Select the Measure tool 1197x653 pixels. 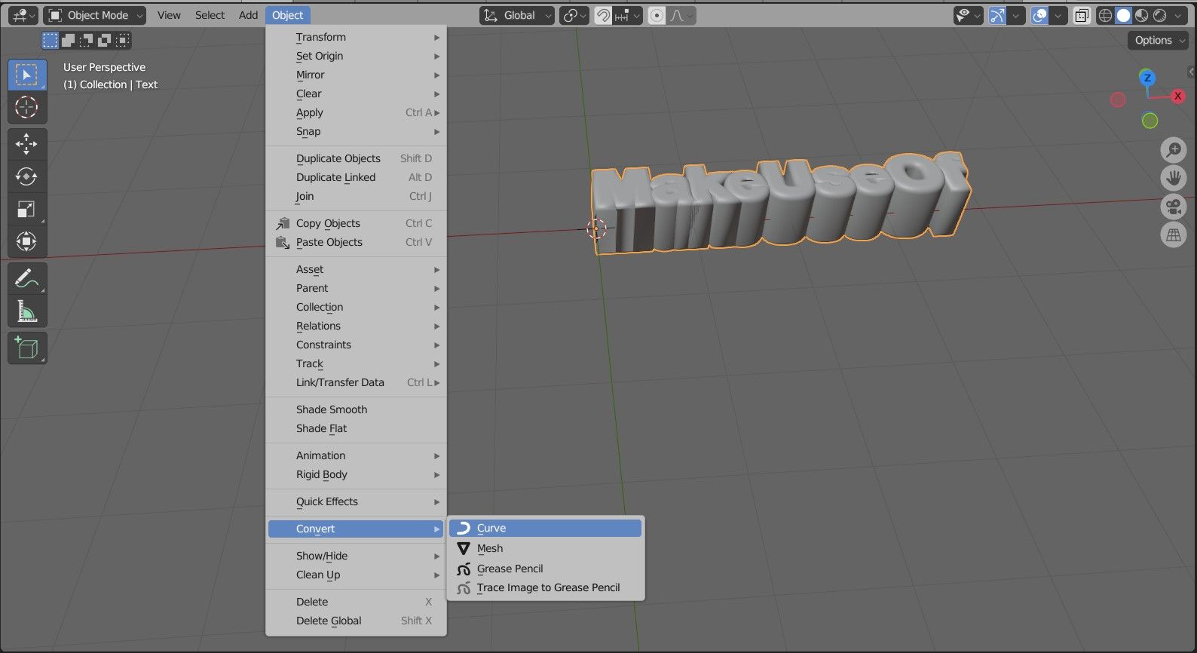click(x=26, y=311)
